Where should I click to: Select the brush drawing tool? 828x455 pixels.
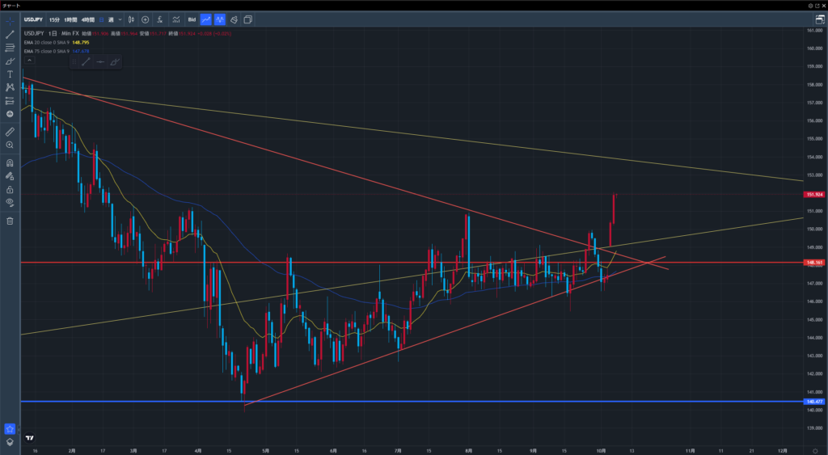pyautogui.click(x=10, y=61)
